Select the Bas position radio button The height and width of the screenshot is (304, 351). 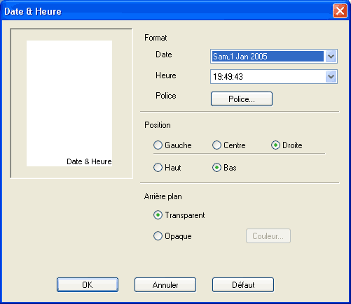224,168
